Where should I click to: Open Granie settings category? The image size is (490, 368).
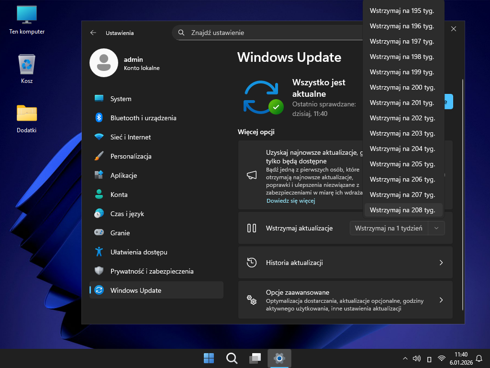point(120,233)
